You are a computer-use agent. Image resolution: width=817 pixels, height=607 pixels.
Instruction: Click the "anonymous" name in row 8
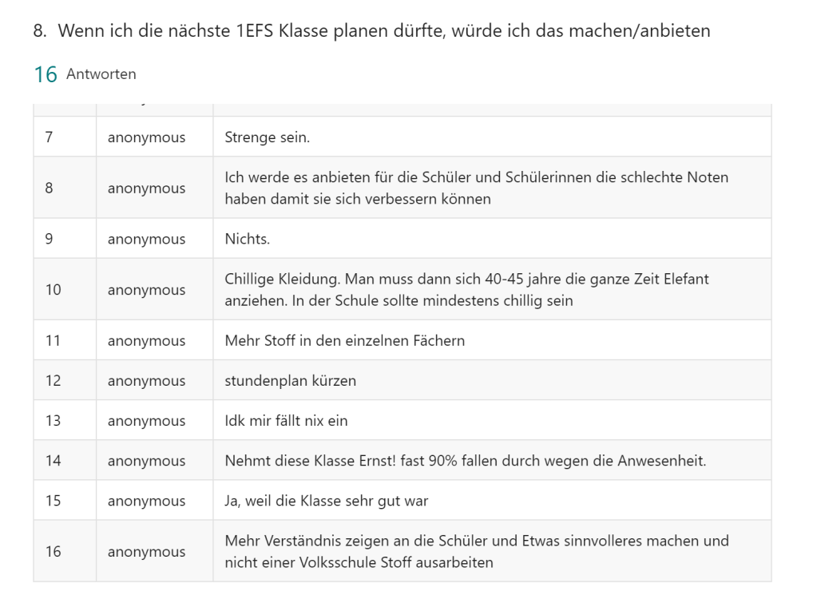pyautogui.click(x=146, y=188)
